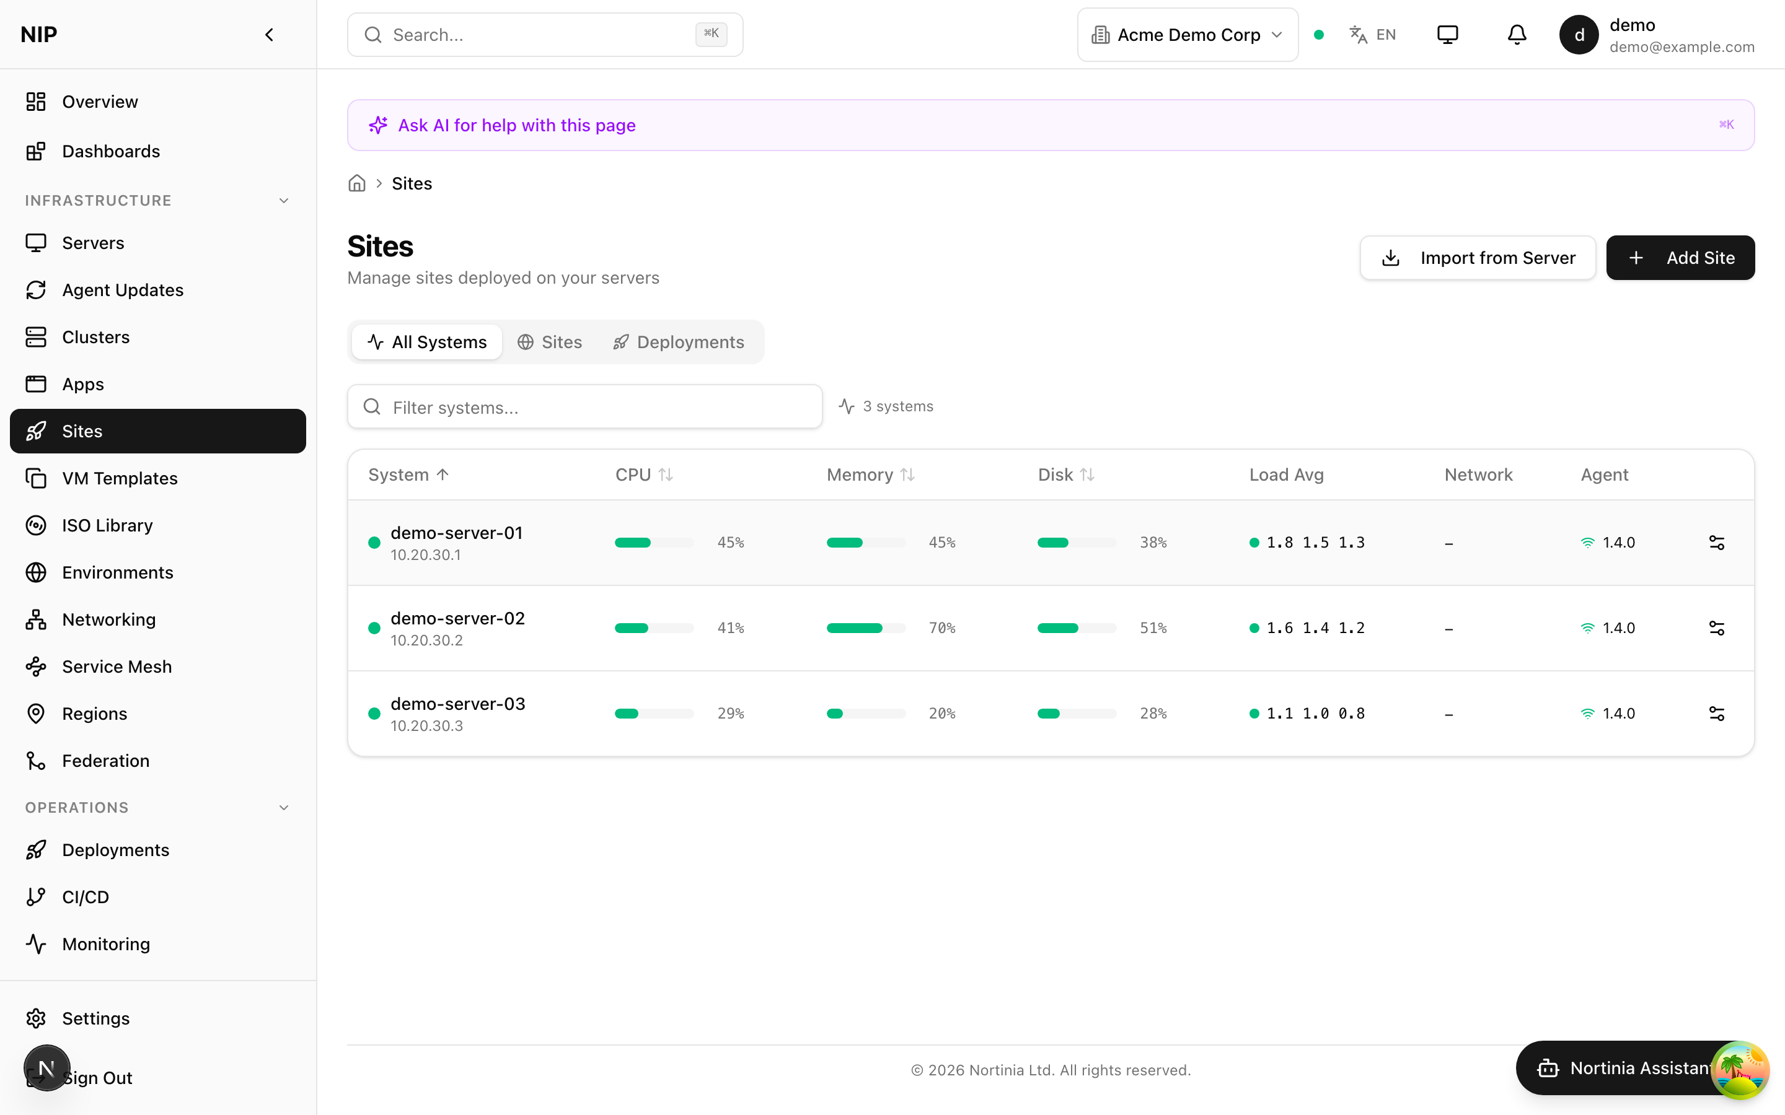Switch to the Deployments tab
This screenshot has width=1785, height=1115.
tap(679, 342)
